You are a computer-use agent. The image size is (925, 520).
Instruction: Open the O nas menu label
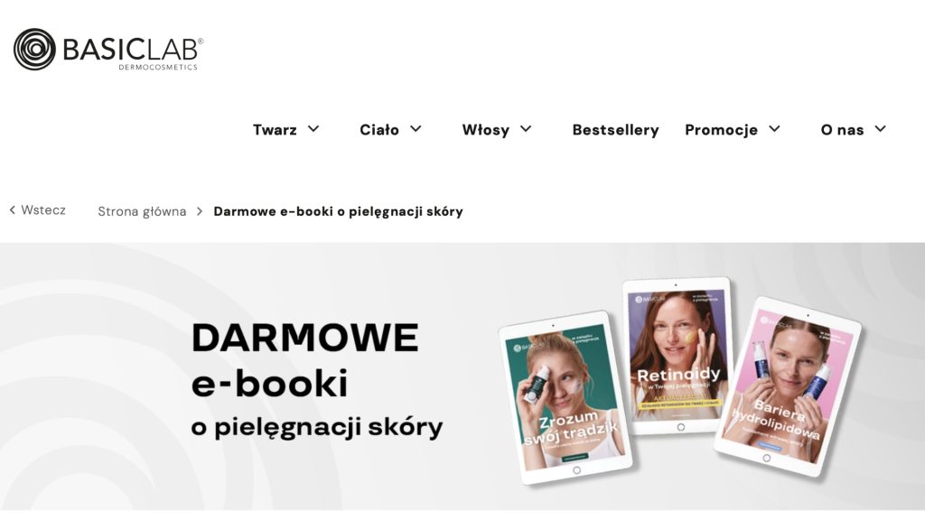(842, 130)
